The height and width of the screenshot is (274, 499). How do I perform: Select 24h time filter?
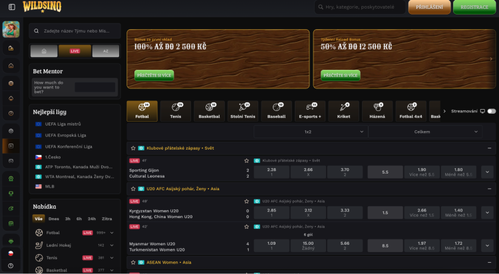(x=92, y=219)
